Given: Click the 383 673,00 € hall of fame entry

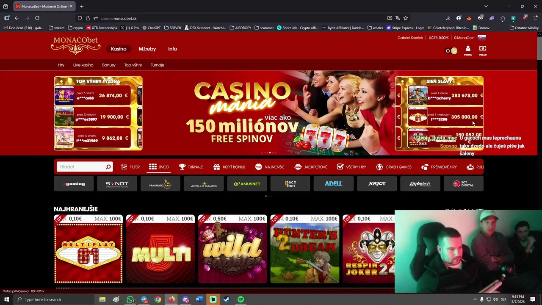Looking at the screenshot, I should pos(445,96).
